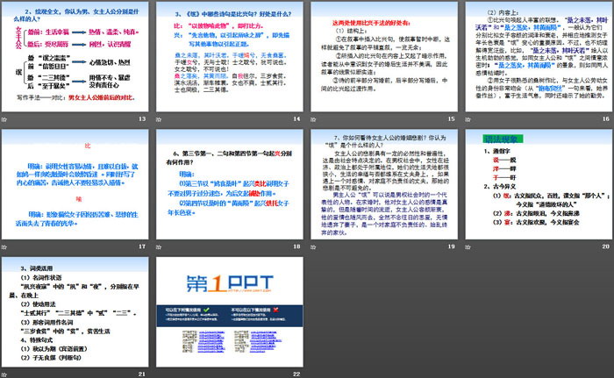614x378 pixels.
Task: Click animation star icon under slide 20
Action: pyautogui.click(x=468, y=246)
